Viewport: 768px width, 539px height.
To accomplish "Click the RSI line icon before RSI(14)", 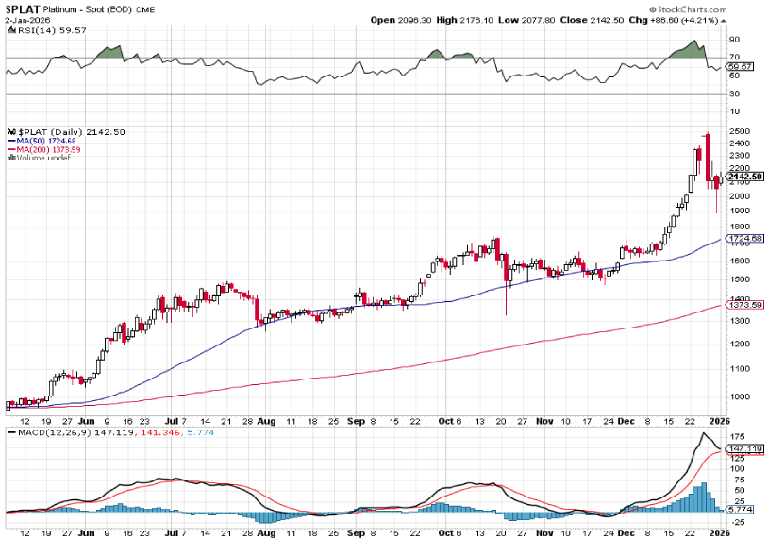I will pyautogui.click(x=8, y=30).
